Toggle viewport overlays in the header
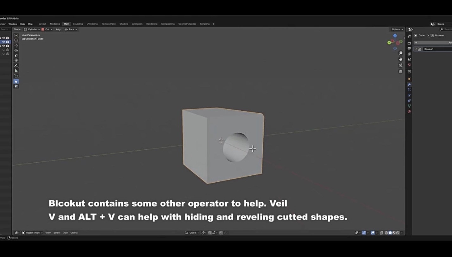The image size is (452, 257). [373, 233]
